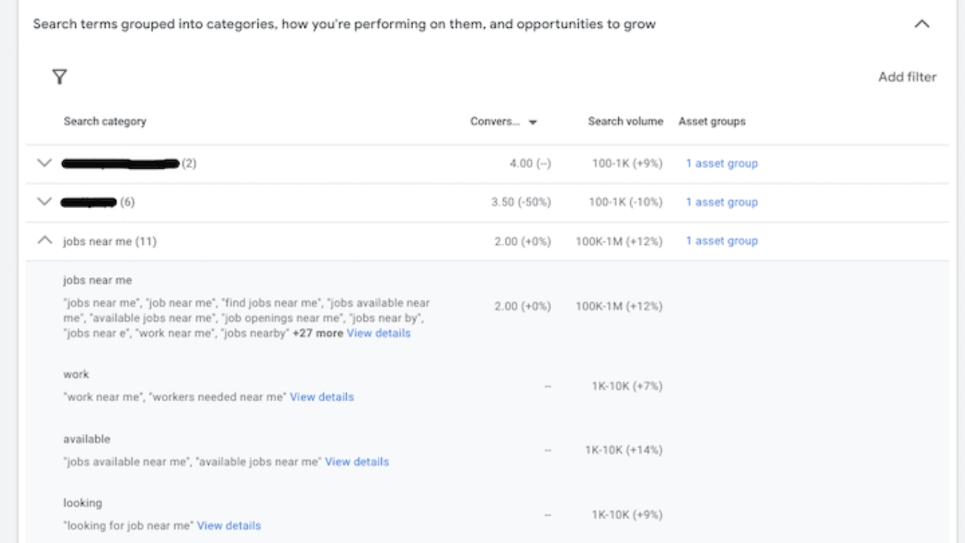View details for the work subcategory
Image resolution: width=965 pixels, height=543 pixels.
(x=321, y=397)
